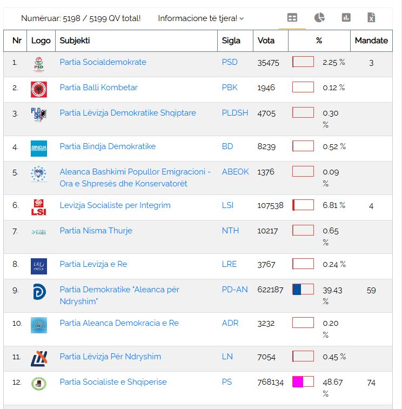Click the Partia Socialiste logo
Screen dimensions: 402x409
pos(39,384)
